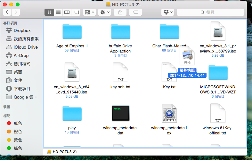Select 我的所有檔案 in the sidebar
The width and height of the screenshot is (252, 160).
22,39
